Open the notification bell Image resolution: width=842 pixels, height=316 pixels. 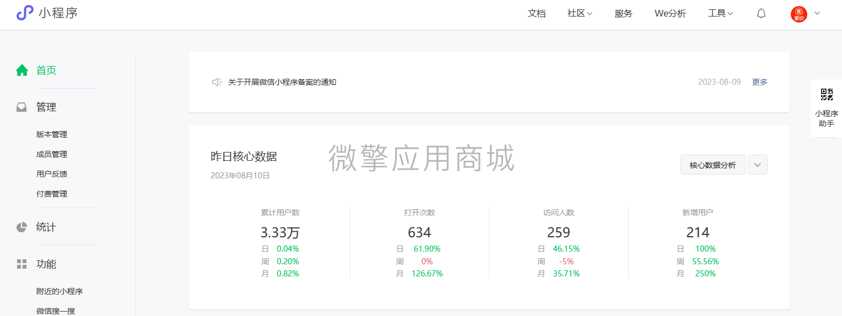761,14
